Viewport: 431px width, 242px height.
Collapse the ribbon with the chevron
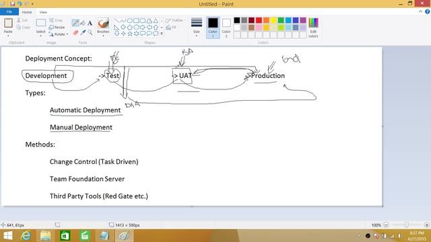pyautogui.click(x=420, y=11)
